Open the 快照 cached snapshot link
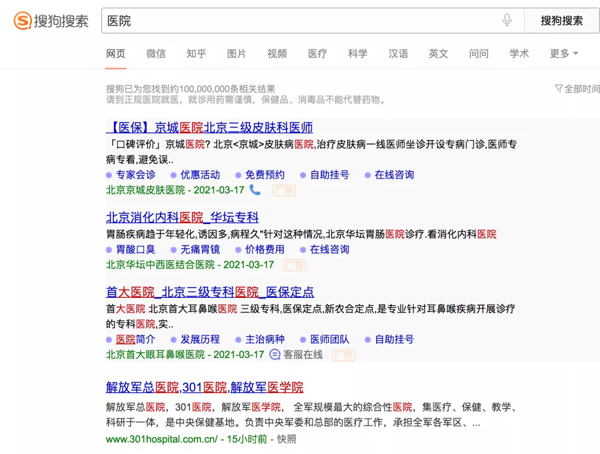Image resolution: width=600 pixels, height=454 pixels. point(287,438)
